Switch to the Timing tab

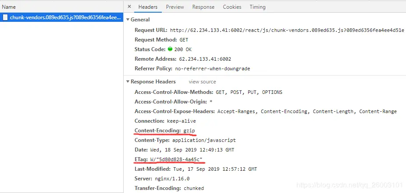(257, 7)
